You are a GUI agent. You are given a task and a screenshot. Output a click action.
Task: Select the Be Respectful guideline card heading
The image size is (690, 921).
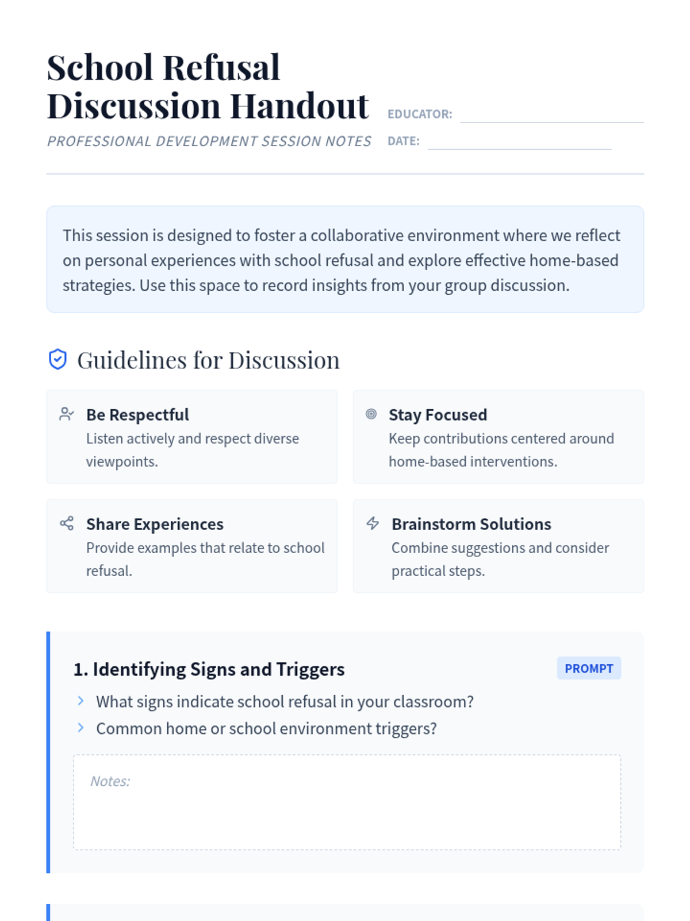pyautogui.click(x=137, y=414)
